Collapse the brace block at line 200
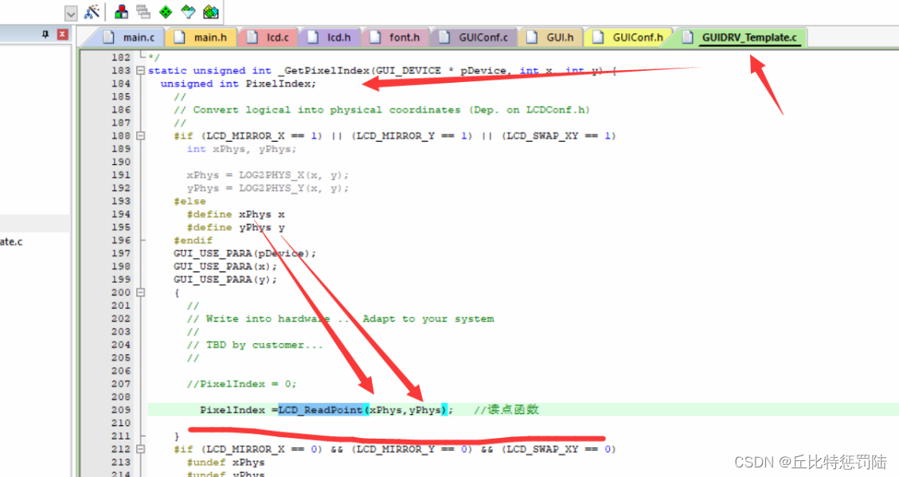 (140, 292)
